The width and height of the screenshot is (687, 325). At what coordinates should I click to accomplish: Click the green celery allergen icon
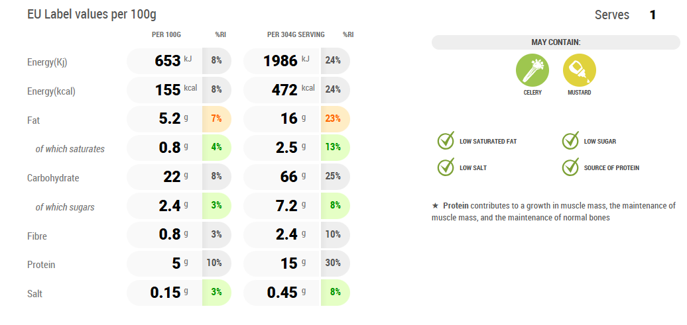click(532, 70)
